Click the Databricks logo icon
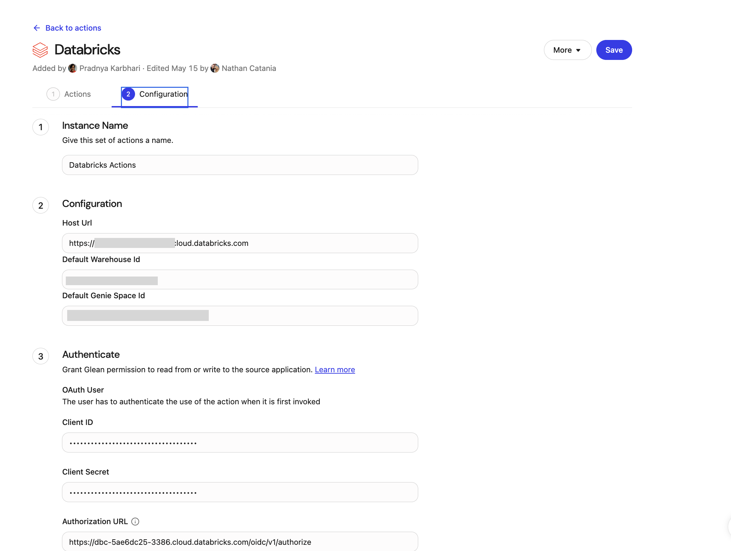The image size is (731, 551). (40, 50)
